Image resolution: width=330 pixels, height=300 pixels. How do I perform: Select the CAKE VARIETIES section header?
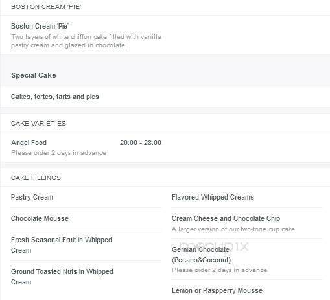[x=38, y=123]
